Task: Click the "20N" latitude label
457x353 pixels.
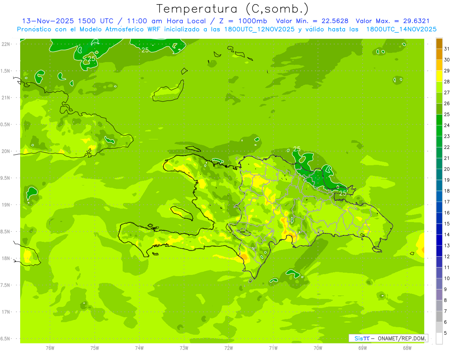Action: tap(5, 151)
